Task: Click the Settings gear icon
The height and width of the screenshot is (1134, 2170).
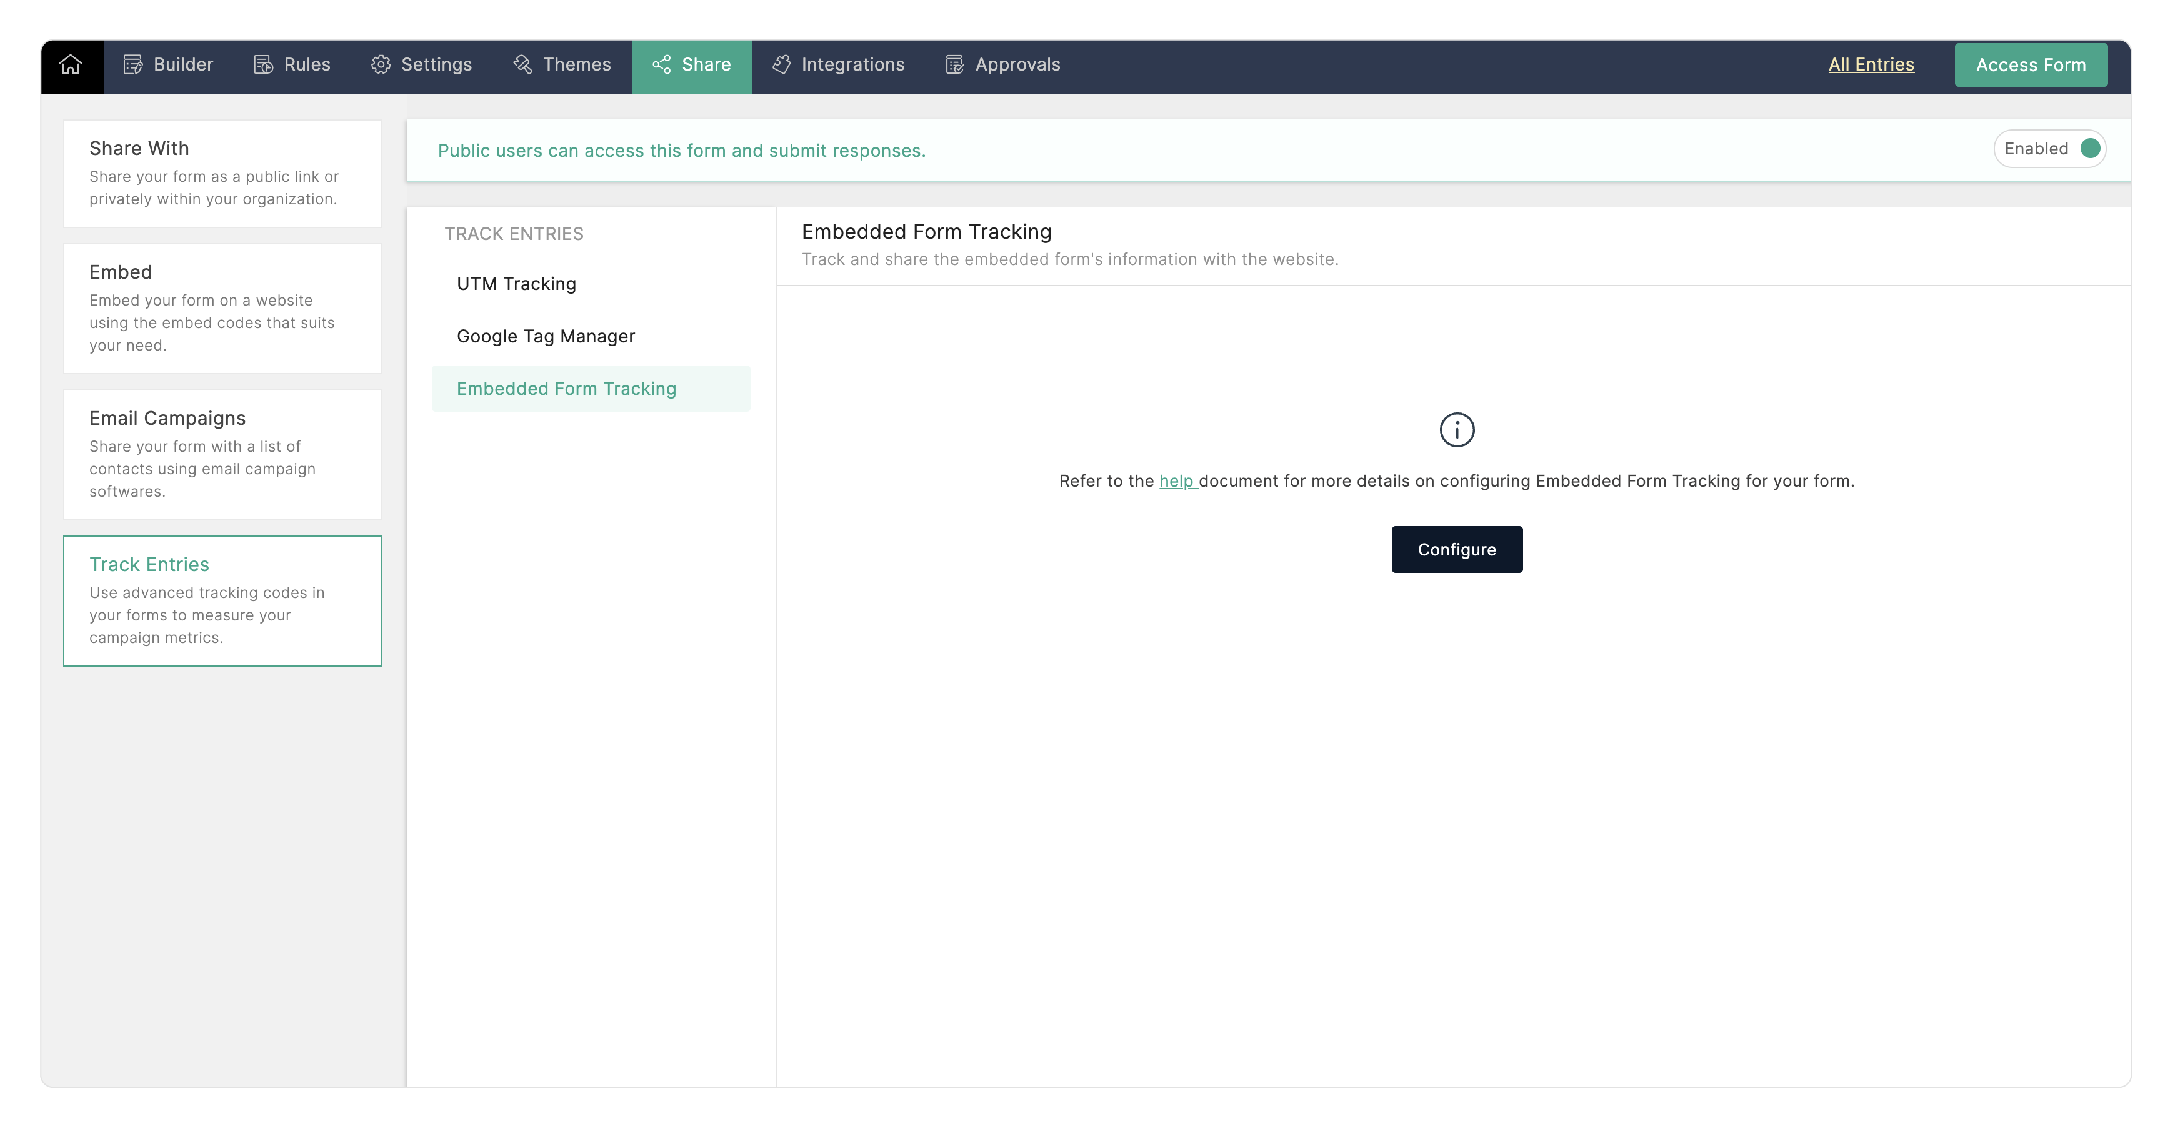Action: click(x=381, y=65)
